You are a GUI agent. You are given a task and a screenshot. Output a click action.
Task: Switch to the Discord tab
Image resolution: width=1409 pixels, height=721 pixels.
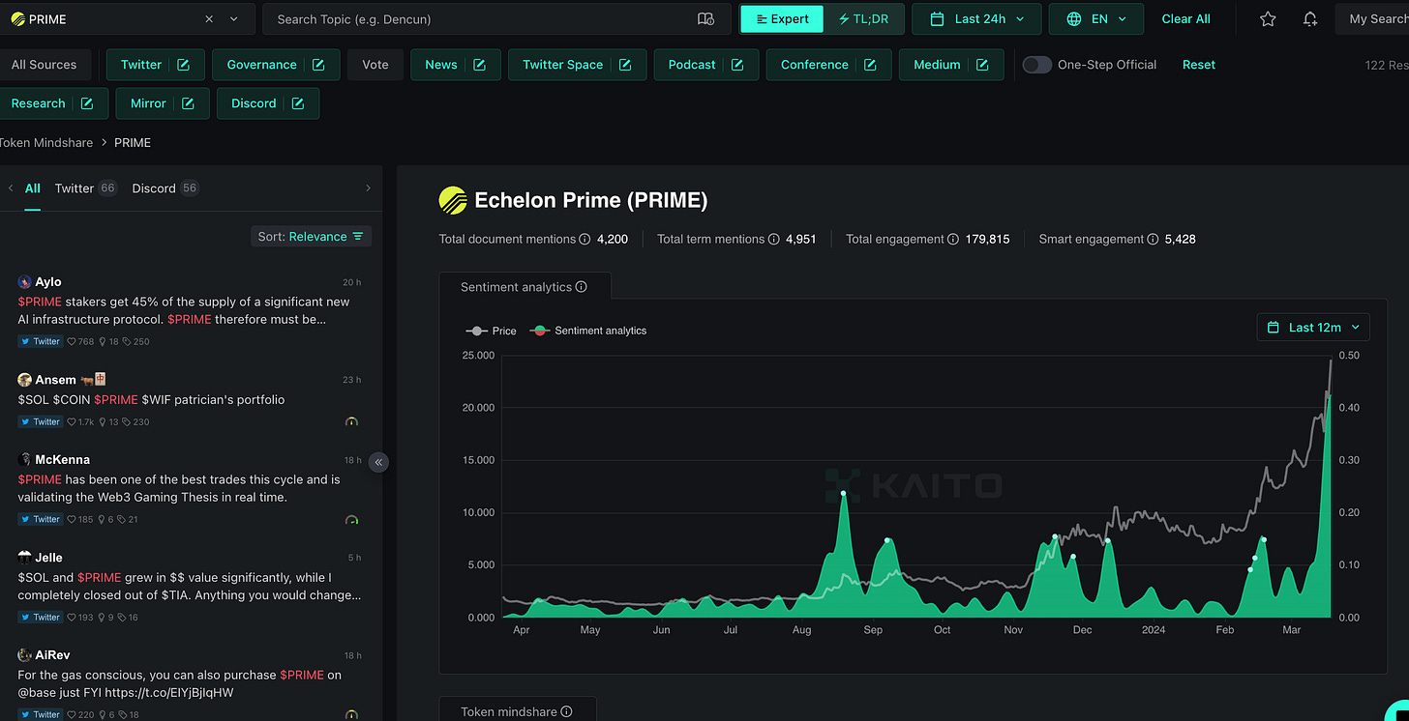(154, 187)
